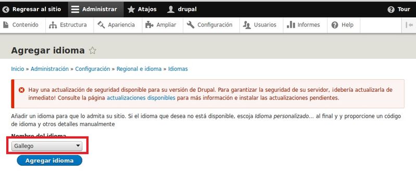416x196 pixels.
Task: Click the Estructura hierarchy icon
Action: 53,25
